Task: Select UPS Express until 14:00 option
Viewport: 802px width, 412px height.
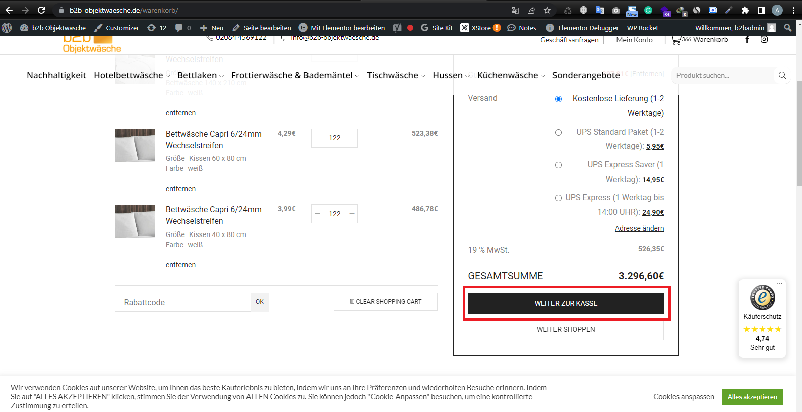Action: click(558, 198)
